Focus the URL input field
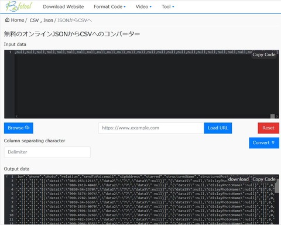This screenshot has width=281, height=225. (151, 128)
